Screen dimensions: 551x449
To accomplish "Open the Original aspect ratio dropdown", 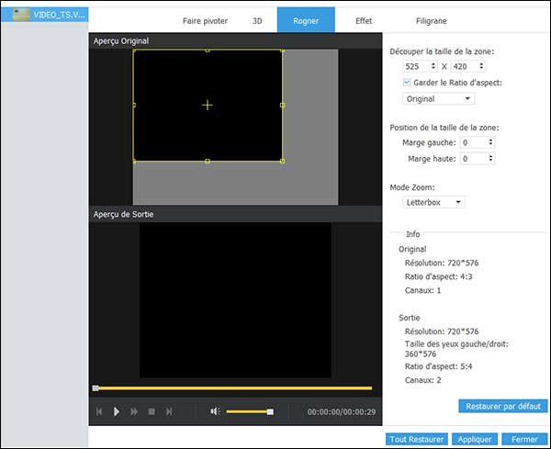I will 438,98.
